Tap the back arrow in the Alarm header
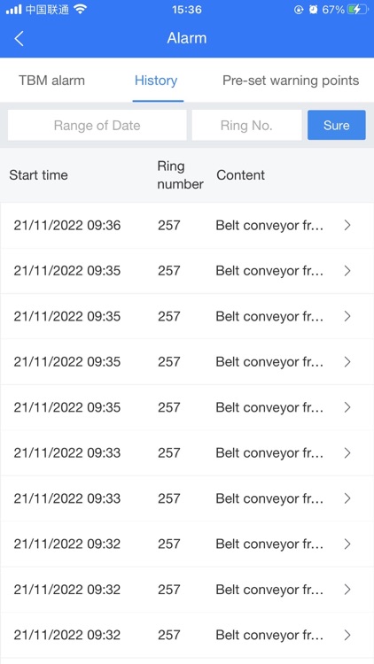 (19, 38)
